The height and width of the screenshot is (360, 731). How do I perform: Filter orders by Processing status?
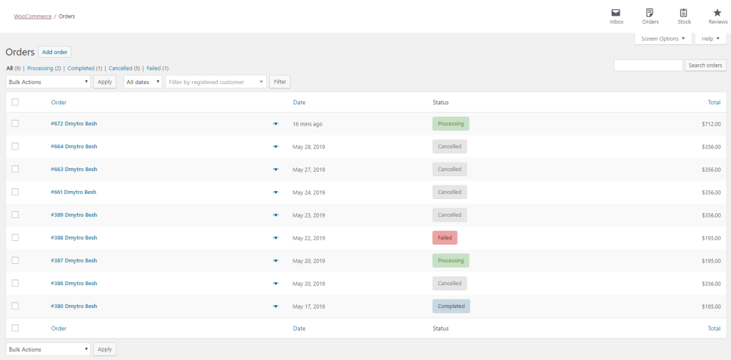point(40,68)
